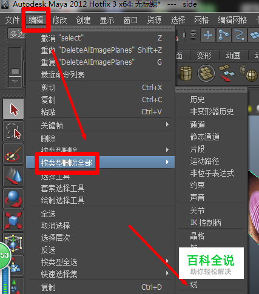Click the shelf options down arrow
Viewport: 259px width, 294px height.
point(15,82)
